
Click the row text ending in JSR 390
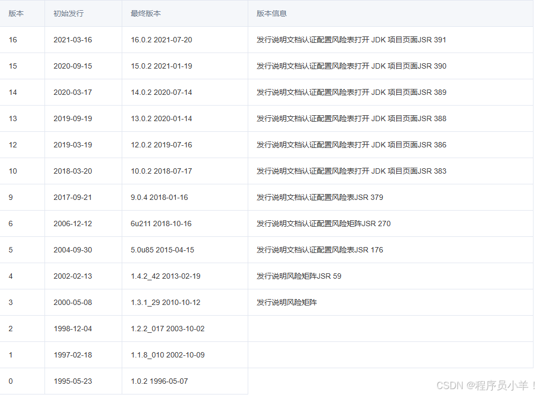(351, 66)
